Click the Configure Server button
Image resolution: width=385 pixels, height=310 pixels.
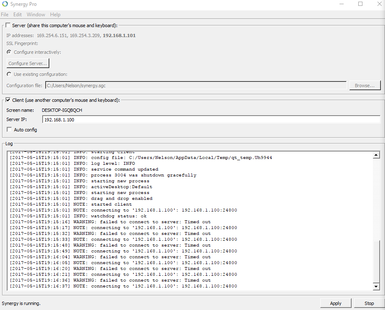pos(28,63)
